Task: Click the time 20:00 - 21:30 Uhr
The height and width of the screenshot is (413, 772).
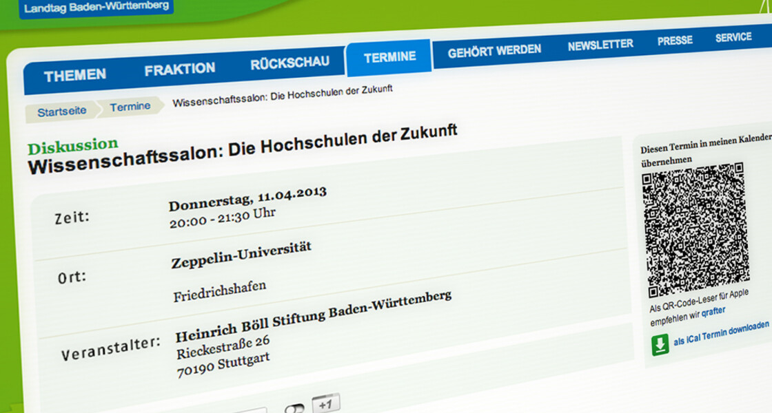Action: [x=223, y=218]
